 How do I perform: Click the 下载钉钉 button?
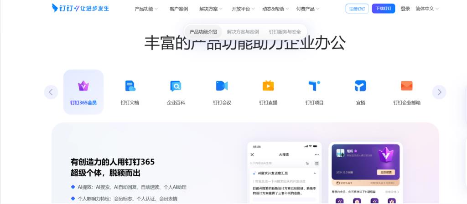(383, 9)
